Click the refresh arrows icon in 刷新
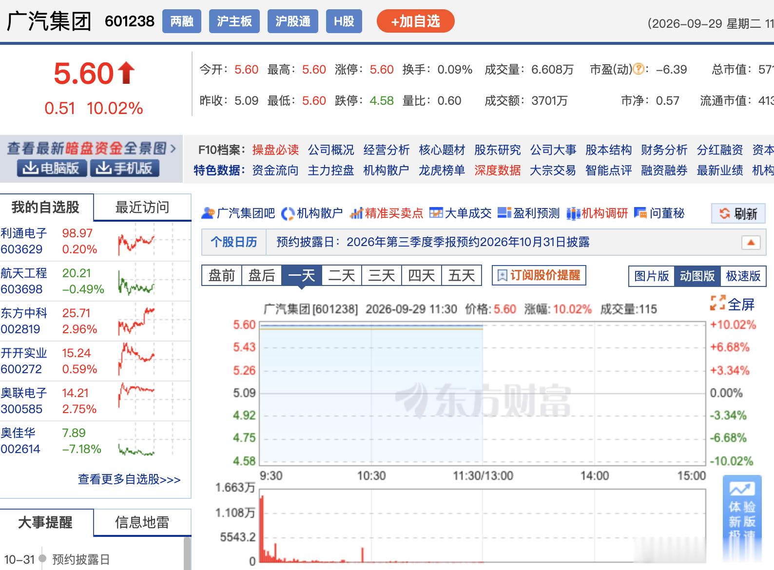The width and height of the screenshot is (774, 570). pos(725,213)
